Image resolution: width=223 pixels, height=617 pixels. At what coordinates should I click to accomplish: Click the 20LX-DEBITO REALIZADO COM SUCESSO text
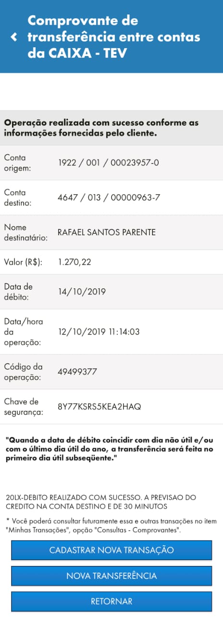pyautogui.click(x=104, y=502)
